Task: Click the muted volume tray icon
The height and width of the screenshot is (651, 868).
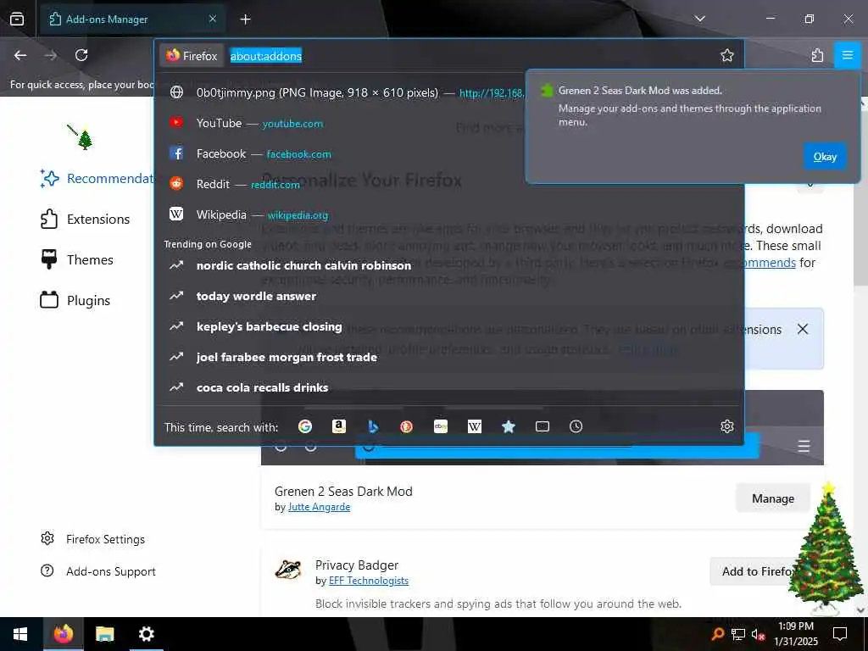Action: pos(758,634)
